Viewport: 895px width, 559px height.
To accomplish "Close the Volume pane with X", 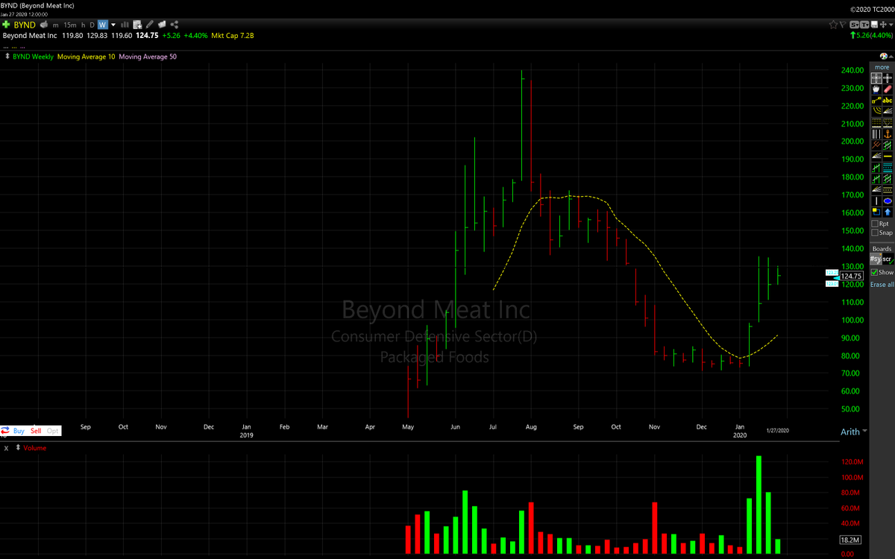I will (6, 448).
